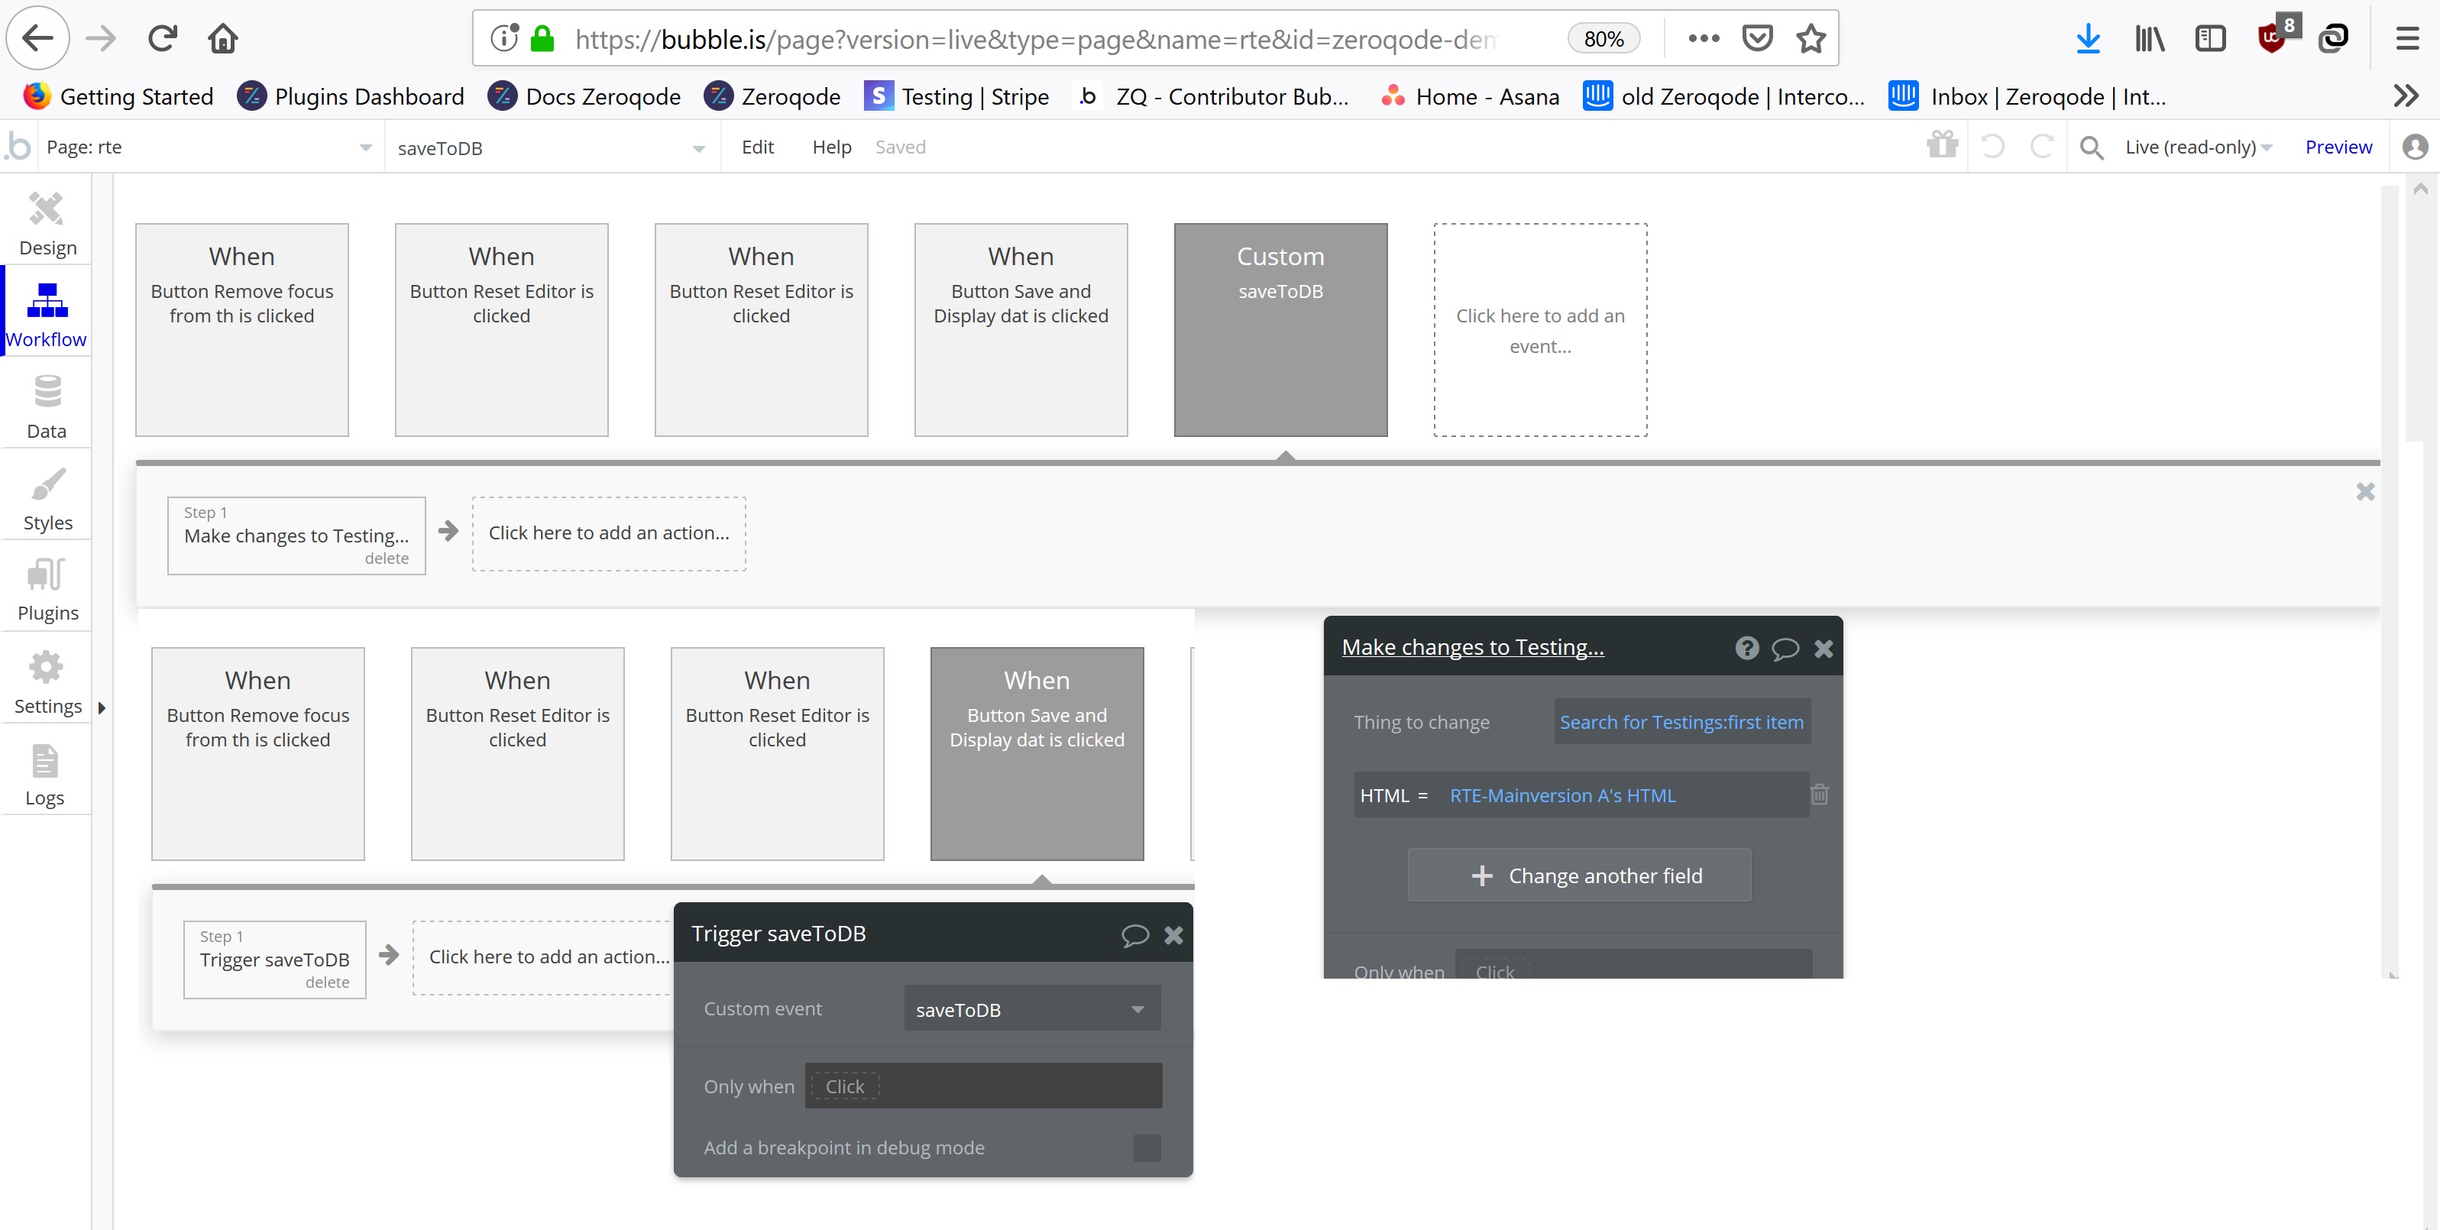This screenshot has width=2440, height=1230.
Task: Open the Edit menu
Action: click(757, 147)
